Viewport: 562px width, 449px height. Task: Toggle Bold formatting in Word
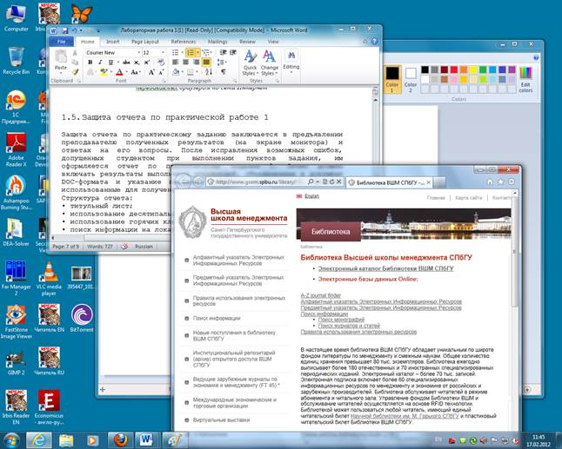click(90, 63)
